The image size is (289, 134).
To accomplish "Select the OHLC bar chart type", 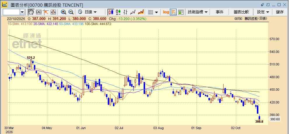I will (x=126, y=12).
